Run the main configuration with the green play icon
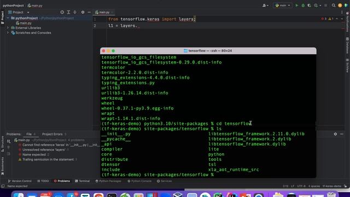 point(296,5)
